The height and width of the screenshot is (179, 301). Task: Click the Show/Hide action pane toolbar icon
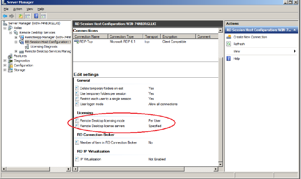44,16
